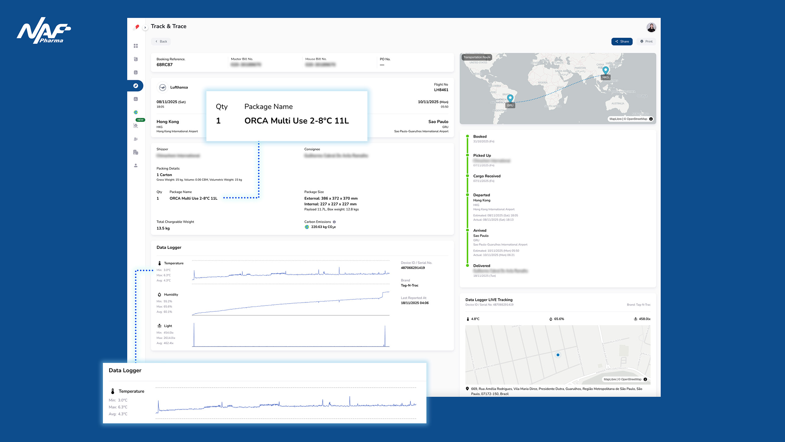The width and height of the screenshot is (785, 442).
Task: Click the single-person profile sidebar icon
Action: click(x=136, y=166)
